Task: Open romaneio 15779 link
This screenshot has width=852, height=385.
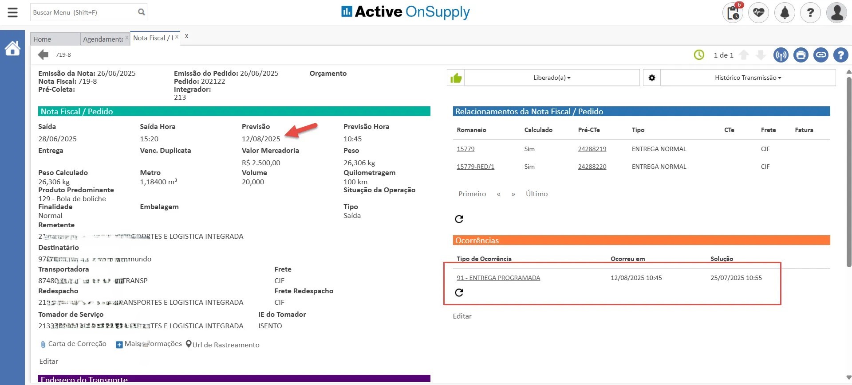Action: pos(465,149)
